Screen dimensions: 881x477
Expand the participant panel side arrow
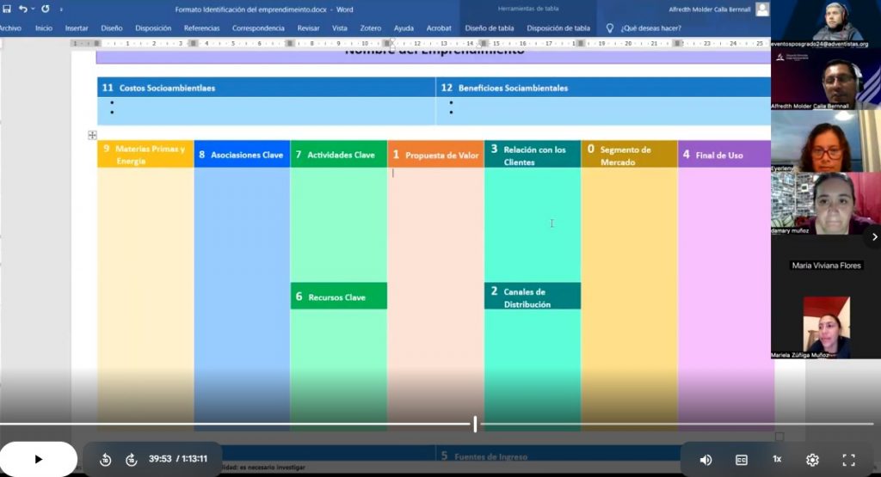(x=874, y=236)
